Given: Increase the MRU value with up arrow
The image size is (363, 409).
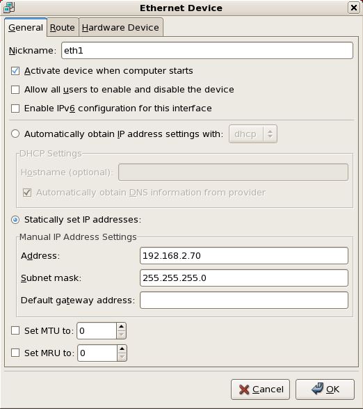Looking at the screenshot, I should [122, 349].
